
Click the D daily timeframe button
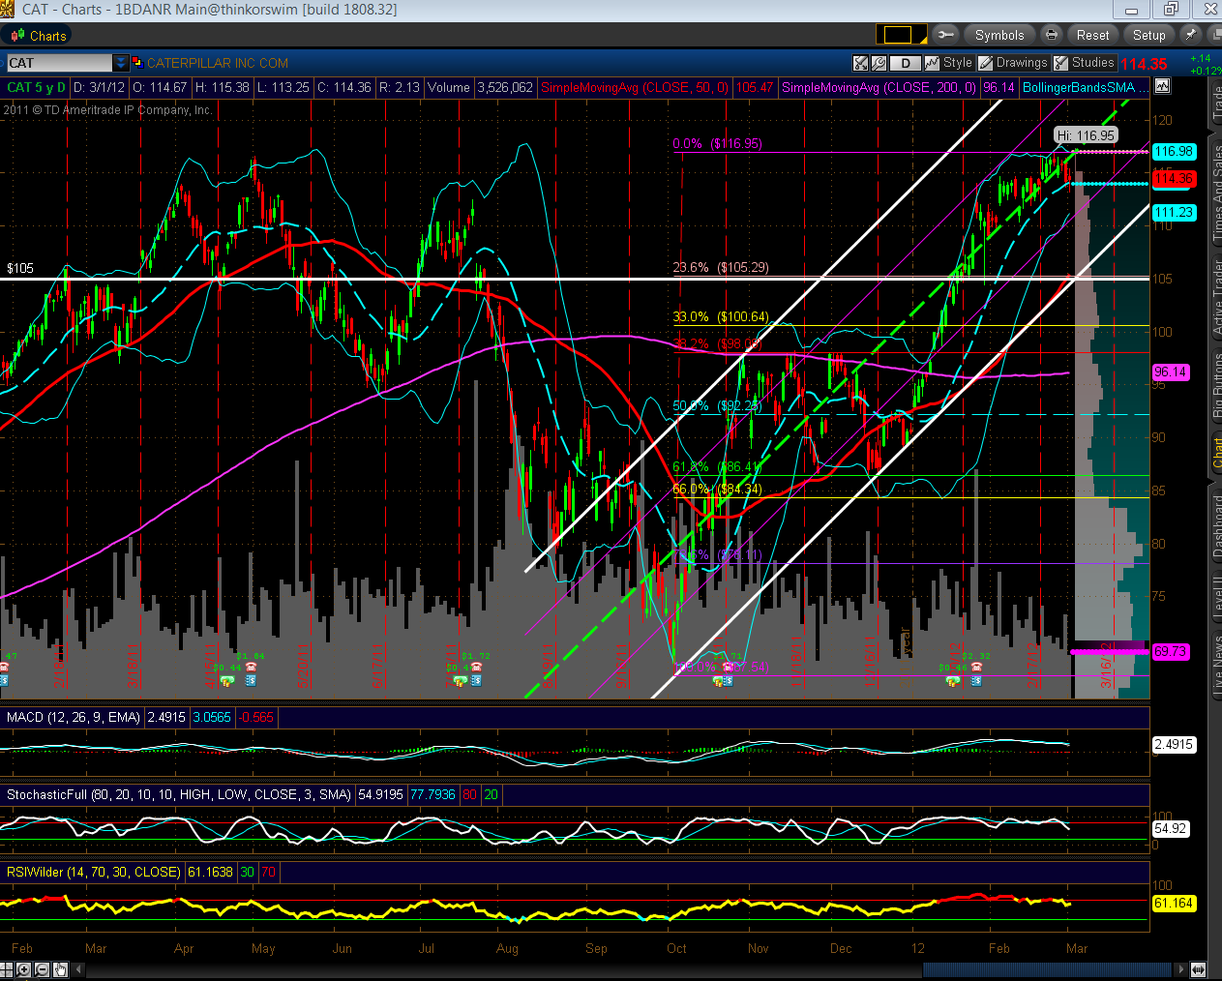(905, 63)
